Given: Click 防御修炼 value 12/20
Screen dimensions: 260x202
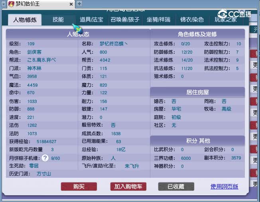Looking at the screenshot, I should pyautogui.click(x=187, y=52).
